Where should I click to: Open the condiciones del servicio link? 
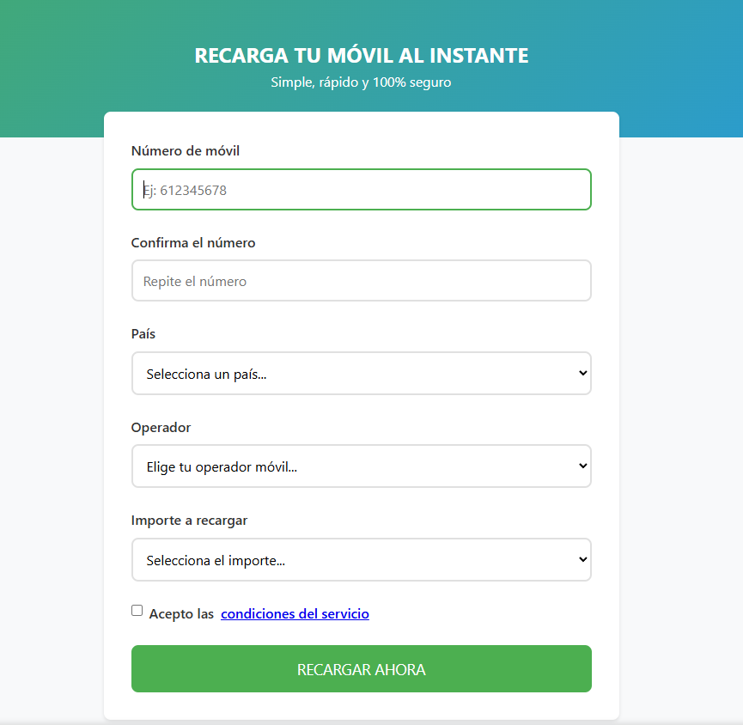click(x=295, y=613)
